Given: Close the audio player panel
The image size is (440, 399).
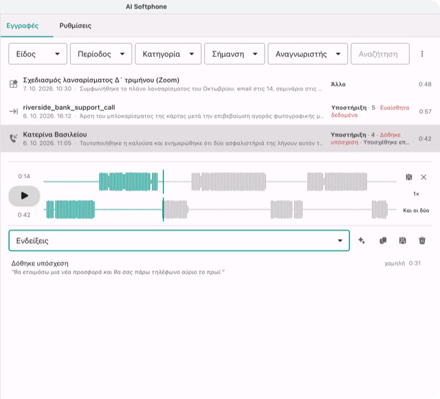Looking at the screenshot, I should [x=423, y=177].
